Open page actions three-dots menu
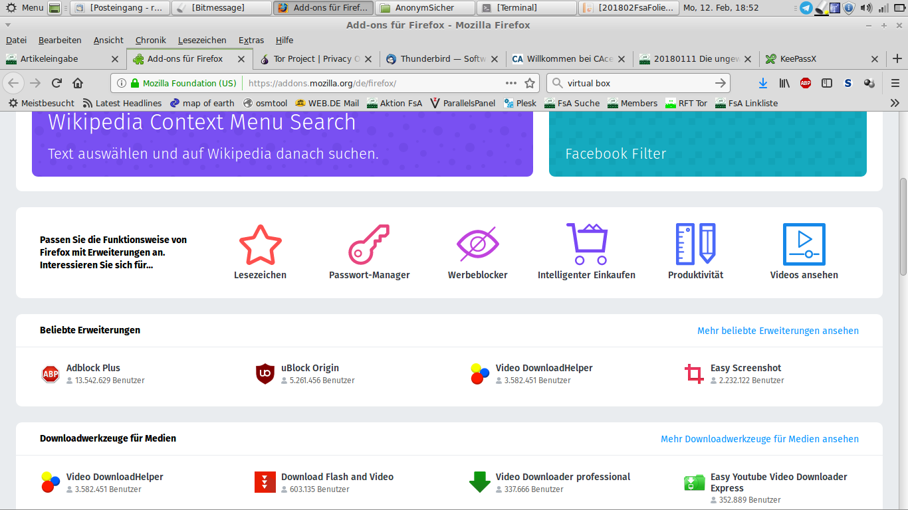Viewport: 908px width, 510px height. (x=511, y=83)
